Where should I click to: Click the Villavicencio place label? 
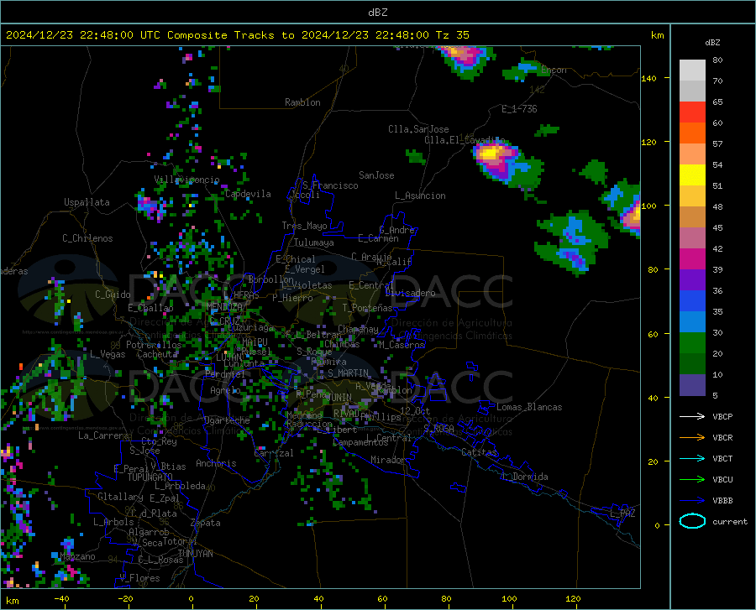pos(187,180)
